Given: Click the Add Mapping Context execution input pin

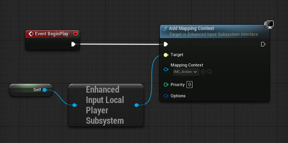Looking at the screenshot, I should tap(166, 44).
